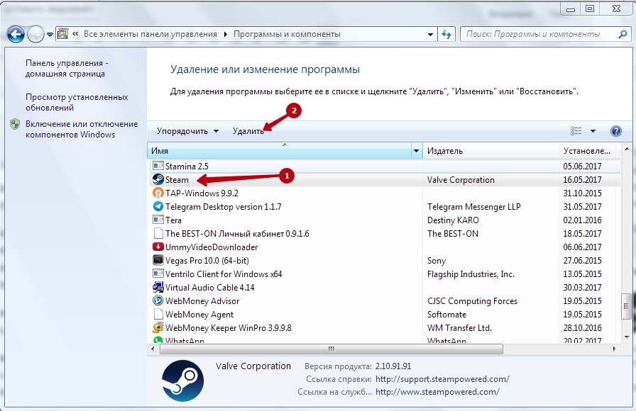Click the magnifier search icon
This screenshot has height=411, width=636.
pyautogui.click(x=623, y=35)
